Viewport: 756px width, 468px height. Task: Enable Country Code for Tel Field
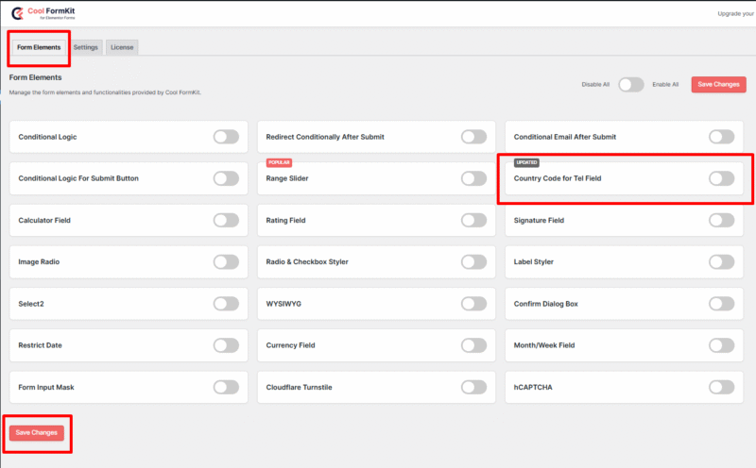click(x=721, y=178)
